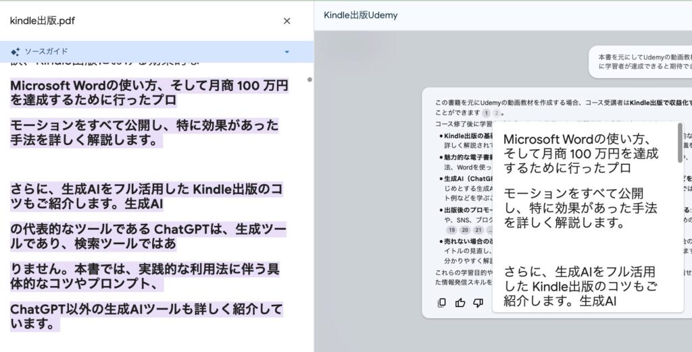Click the citation preview popup scrollbar
The image size is (692, 352).
coord(680,143)
